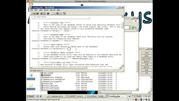Select functions_banning.php in the file list

(51, 88)
